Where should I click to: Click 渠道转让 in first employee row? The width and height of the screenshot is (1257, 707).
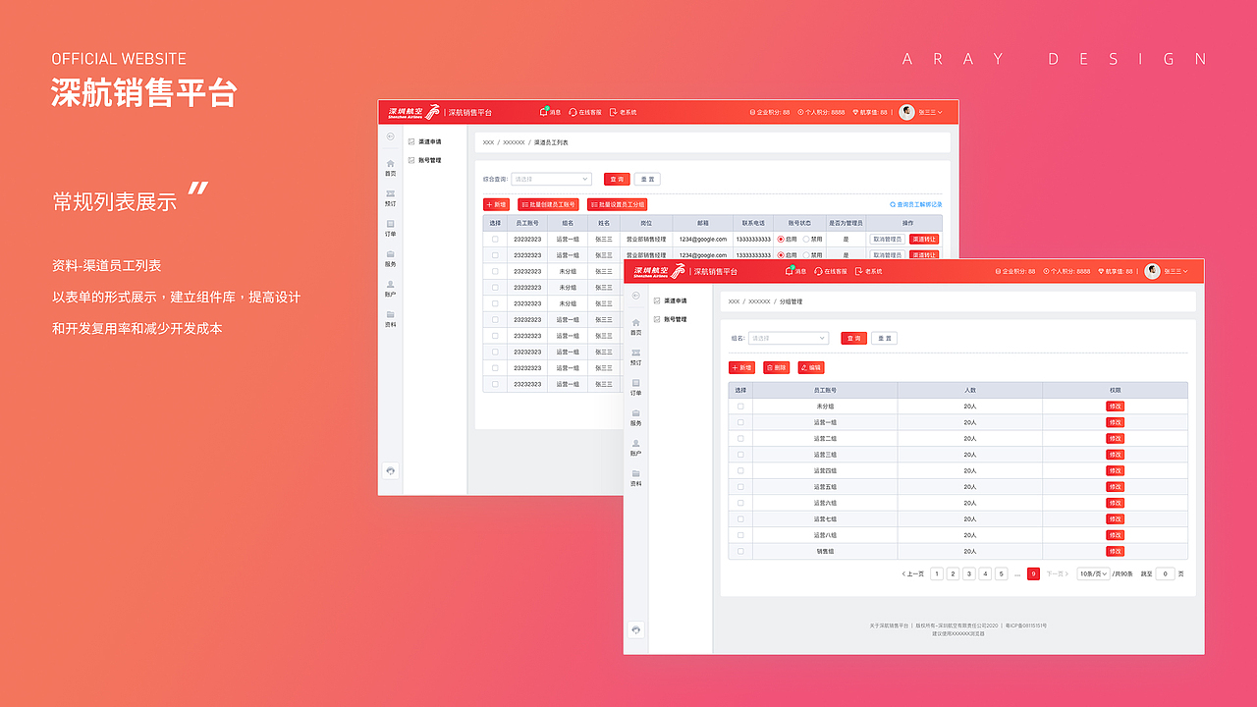[924, 239]
